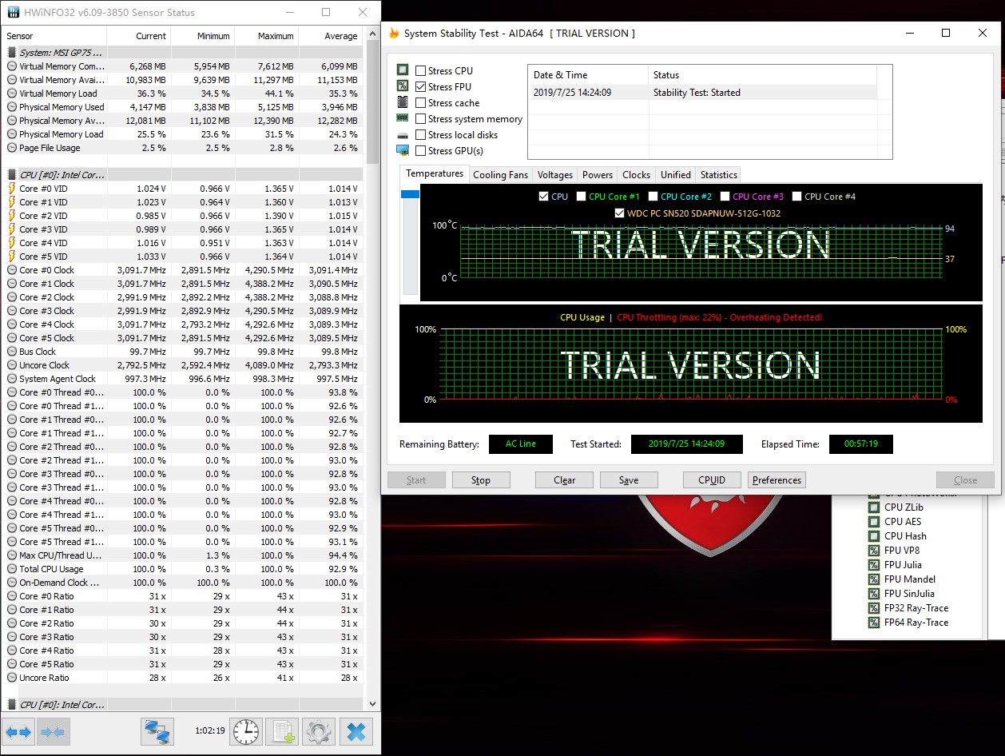This screenshot has height=756, width=1005.
Task: Close sensors with the blue X icon
Action: click(356, 731)
